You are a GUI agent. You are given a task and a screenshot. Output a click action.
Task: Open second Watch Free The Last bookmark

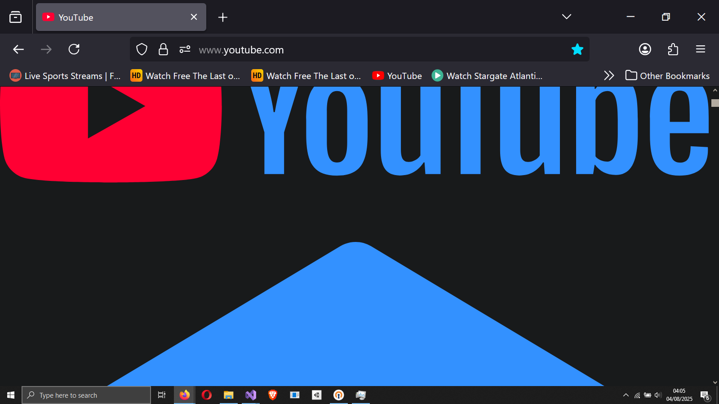[306, 76]
